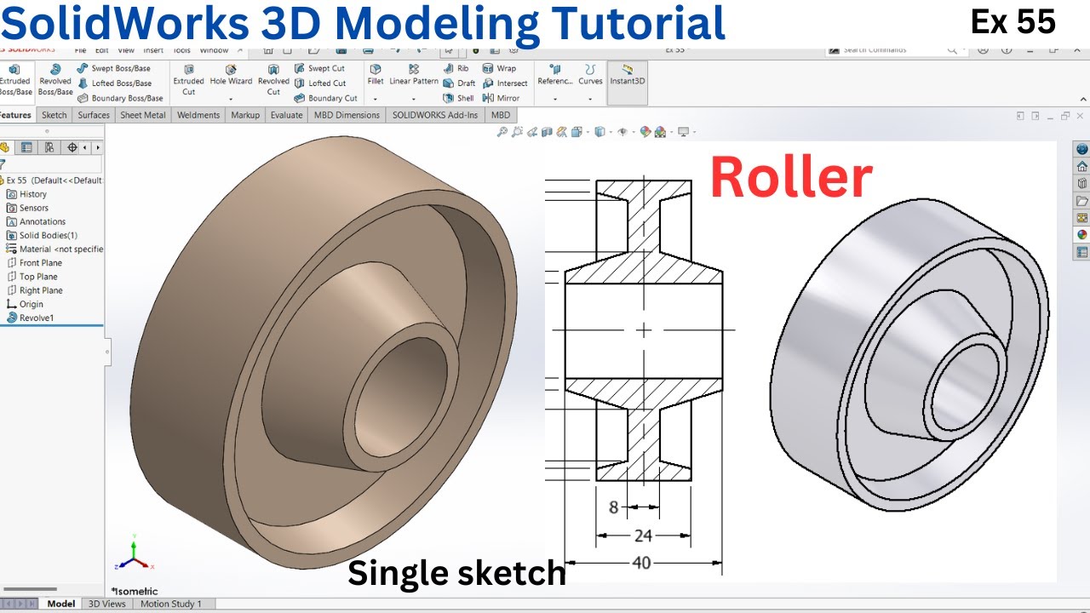Select Top Plane in the feature tree
The width and height of the screenshot is (1090, 613).
[x=32, y=276]
